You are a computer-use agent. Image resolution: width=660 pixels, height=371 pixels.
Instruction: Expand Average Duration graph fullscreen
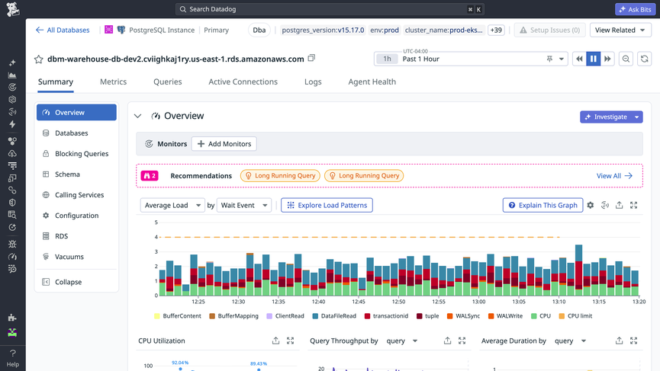click(633, 341)
